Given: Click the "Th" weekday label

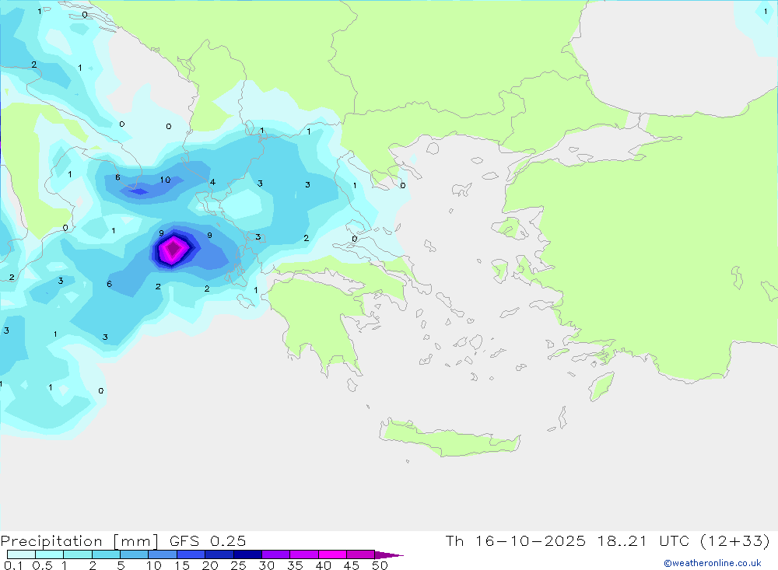Looking at the screenshot, I should 454,540.
